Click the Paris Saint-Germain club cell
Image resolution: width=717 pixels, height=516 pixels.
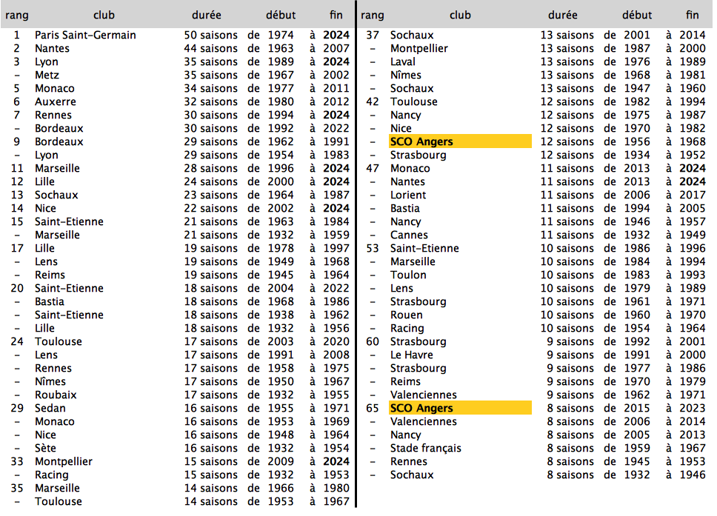pyautogui.click(x=85, y=35)
